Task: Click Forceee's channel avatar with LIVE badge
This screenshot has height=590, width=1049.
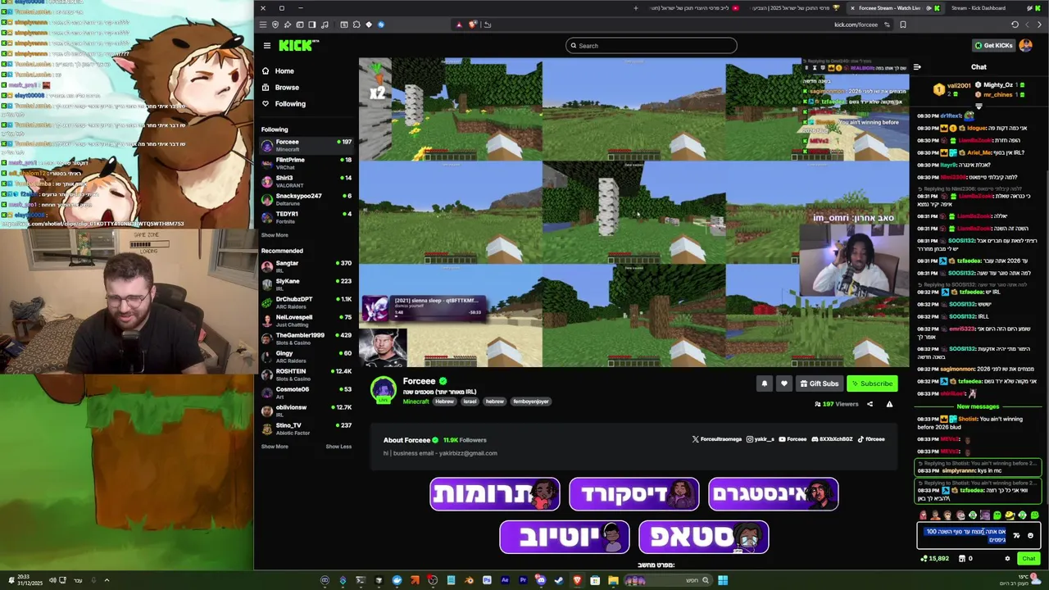Action: coord(384,391)
